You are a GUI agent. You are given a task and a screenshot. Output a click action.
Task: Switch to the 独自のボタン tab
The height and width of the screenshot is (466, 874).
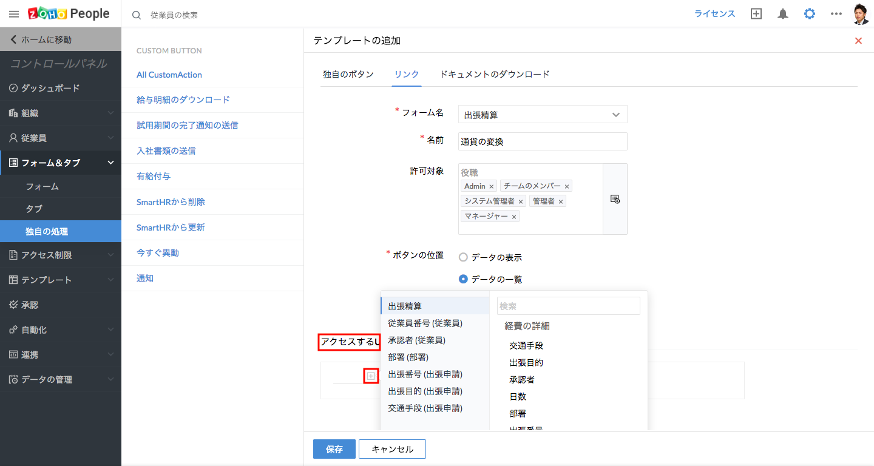tap(348, 74)
